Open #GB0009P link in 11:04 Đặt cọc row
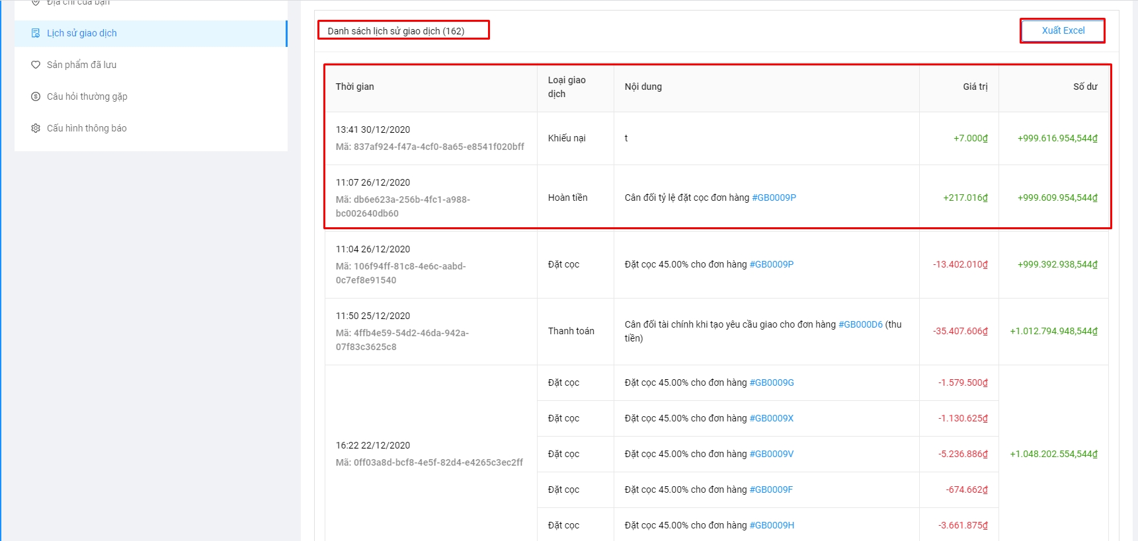The width and height of the screenshot is (1138, 541). click(771, 264)
